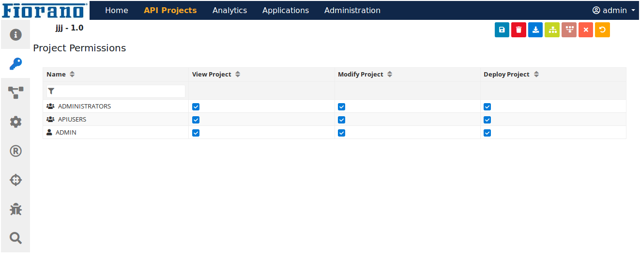640x261 pixels.
Task: Click the Fiorano logo link
Action: point(45,10)
